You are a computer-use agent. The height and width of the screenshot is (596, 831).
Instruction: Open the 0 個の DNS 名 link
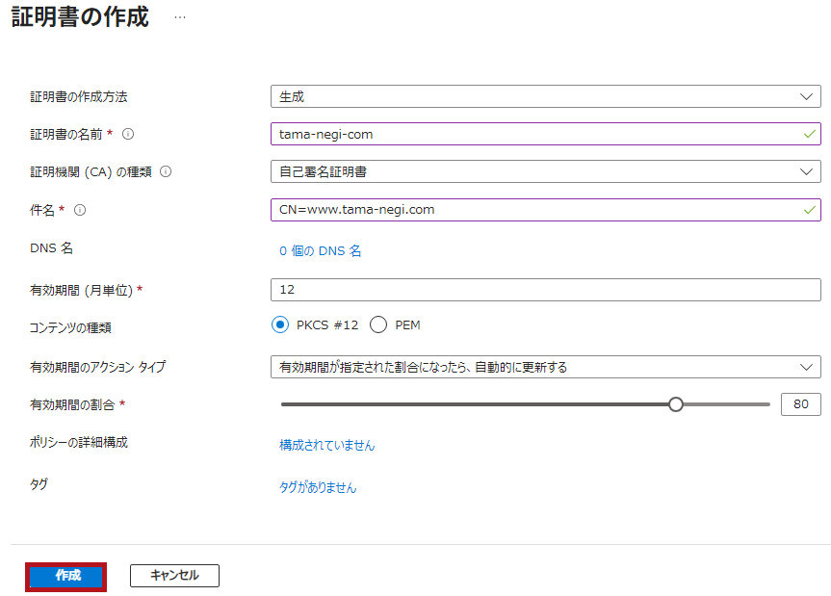pos(320,251)
